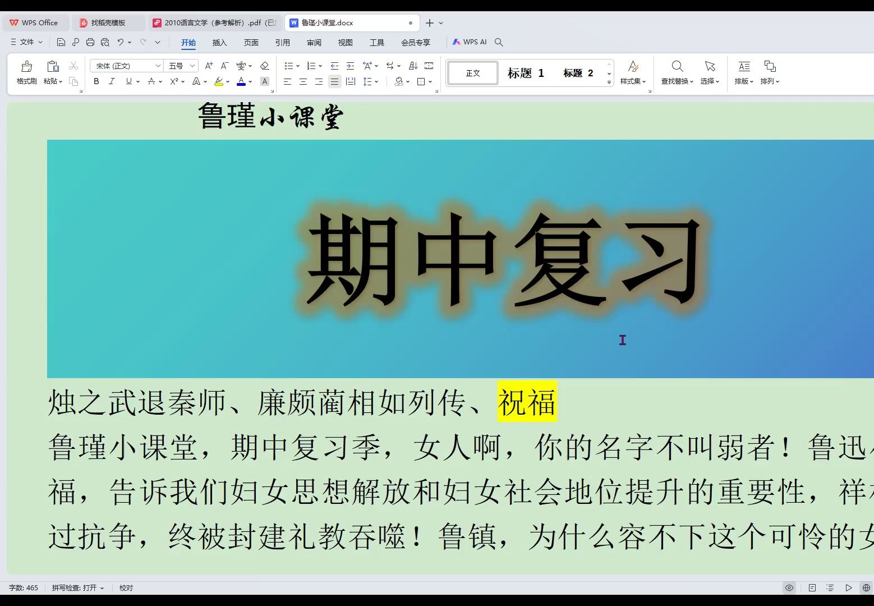Center-align the paragraph
This screenshot has height=606, width=874.
303,81
